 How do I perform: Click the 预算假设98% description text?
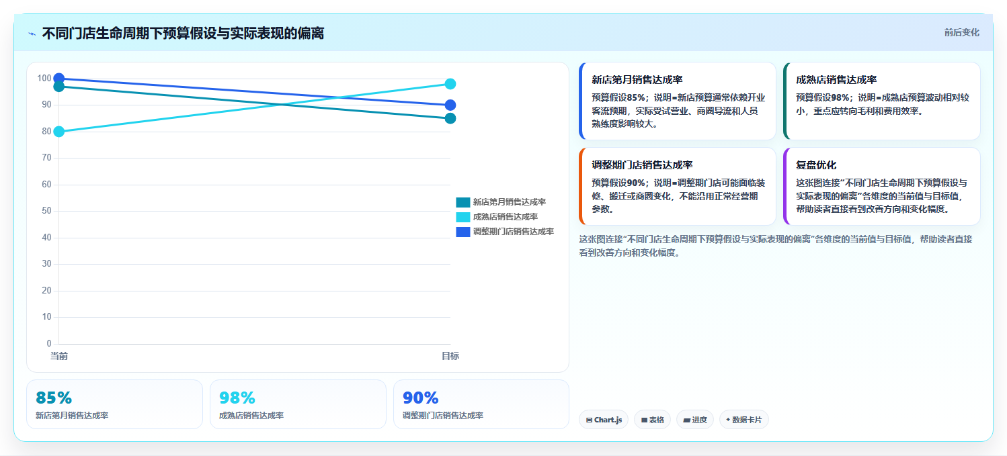coord(883,104)
